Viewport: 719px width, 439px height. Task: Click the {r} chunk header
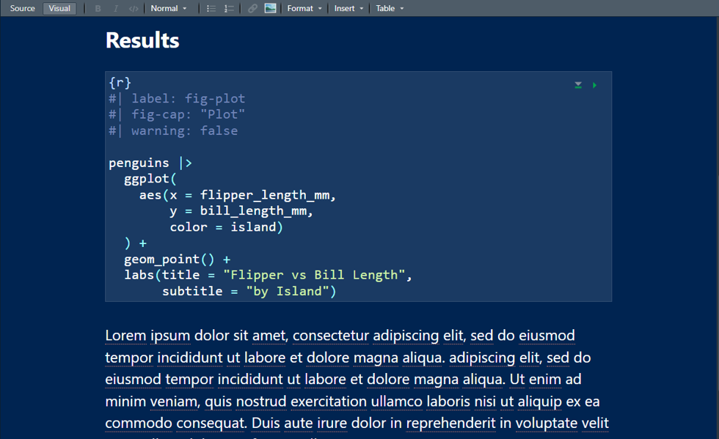tap(120, 83)
